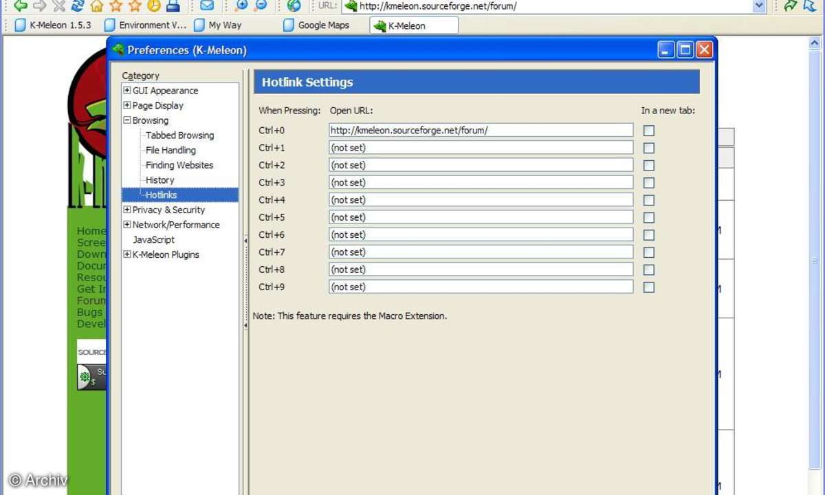The width and height of the screenshot is (825, 495).
Task: Check the new tab box beside Ctrl+6
Action: (648, 234)
